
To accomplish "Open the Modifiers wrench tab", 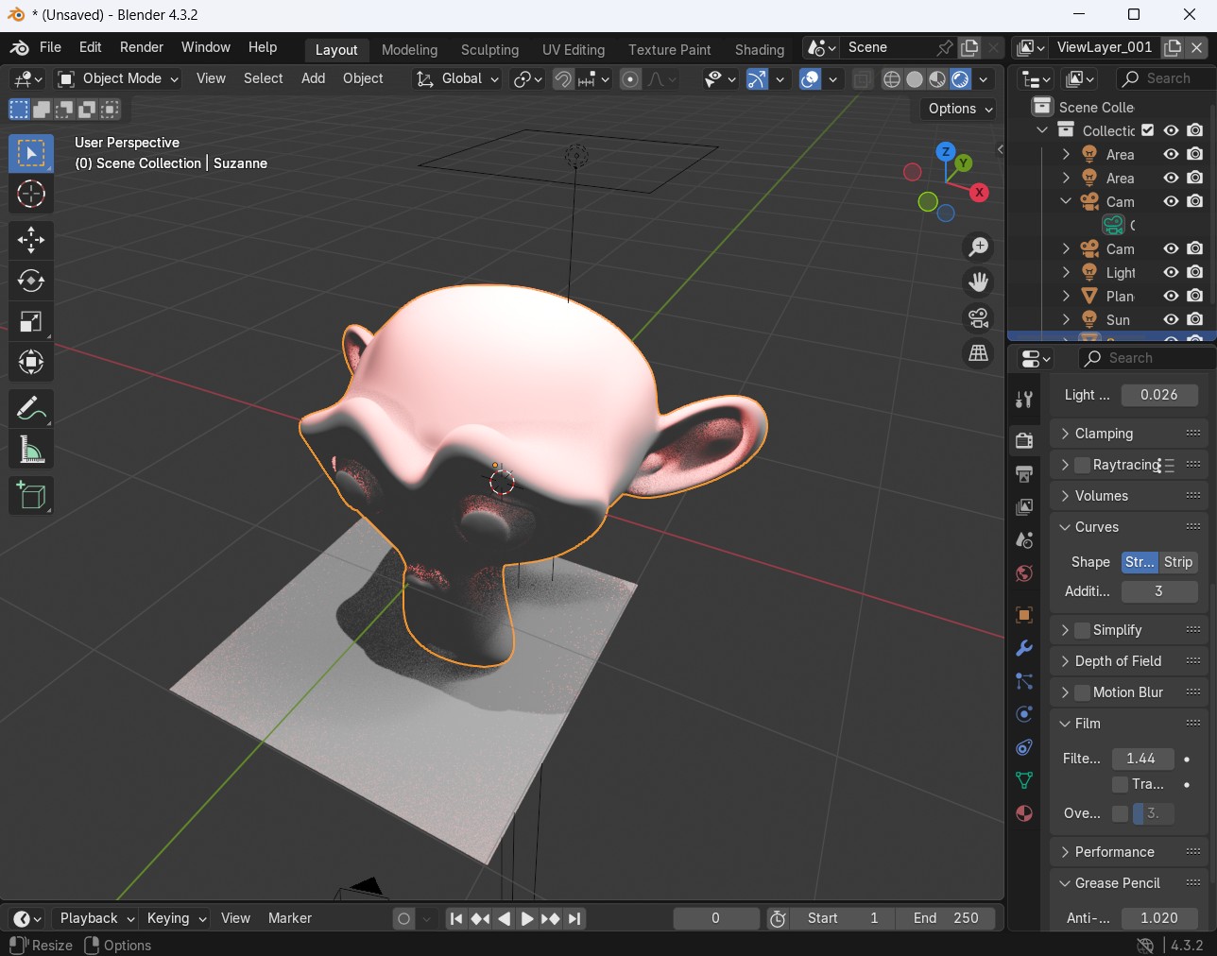I will point(1024,648).
